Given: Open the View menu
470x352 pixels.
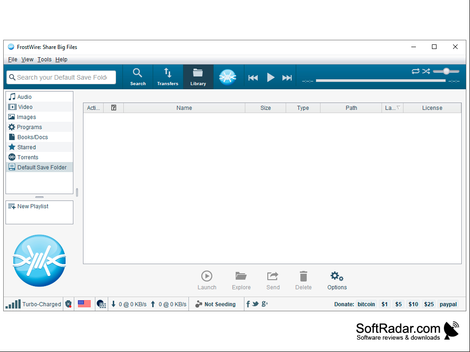Looking at the screenshot, I should click(27, 59).
